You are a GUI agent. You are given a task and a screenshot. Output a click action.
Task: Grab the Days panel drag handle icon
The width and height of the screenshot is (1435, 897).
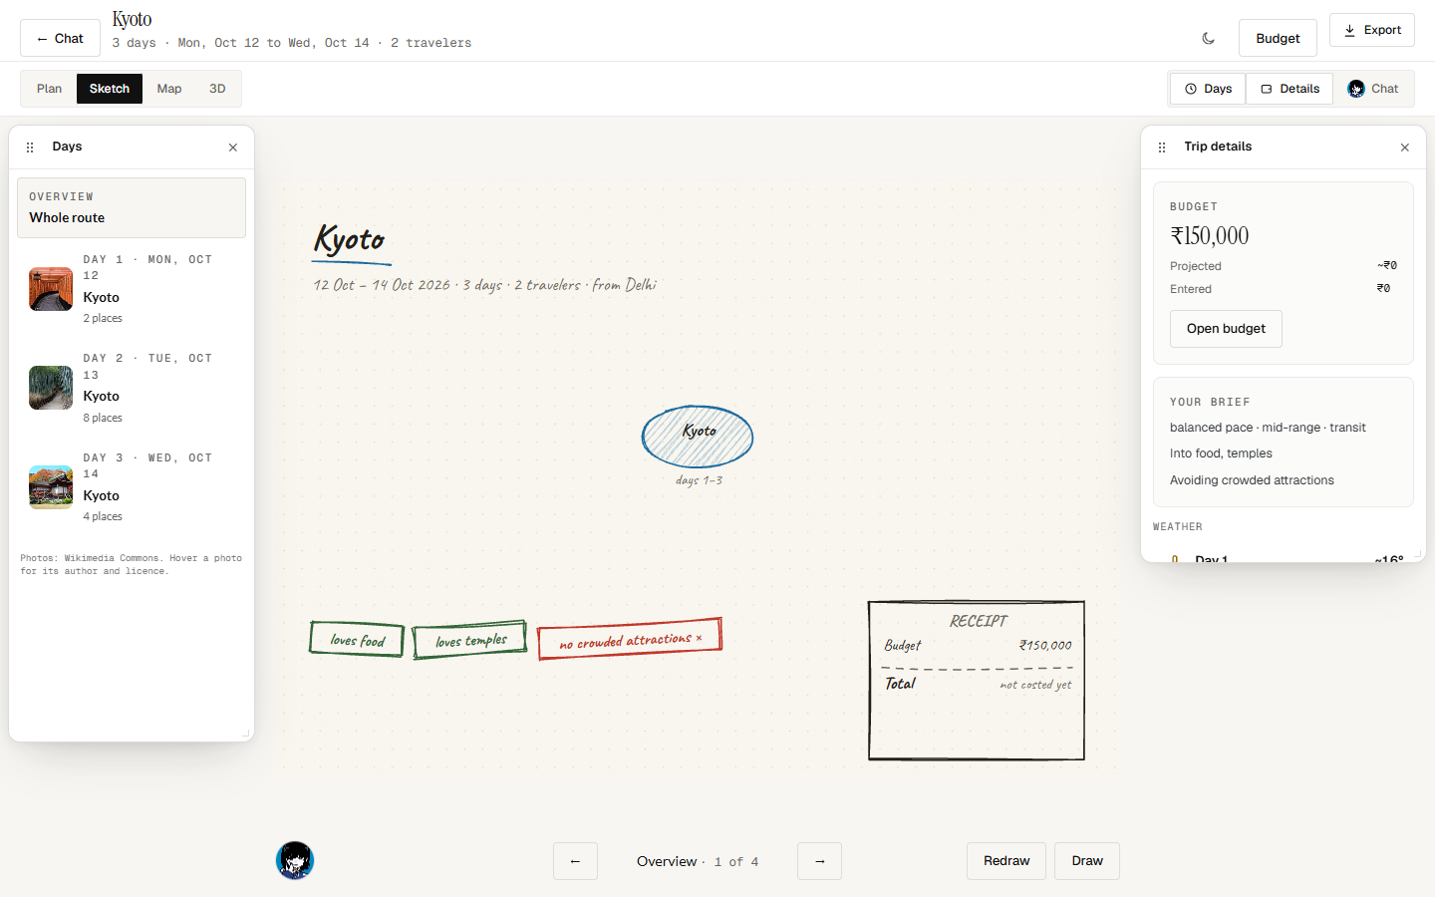tap(30, 148)
